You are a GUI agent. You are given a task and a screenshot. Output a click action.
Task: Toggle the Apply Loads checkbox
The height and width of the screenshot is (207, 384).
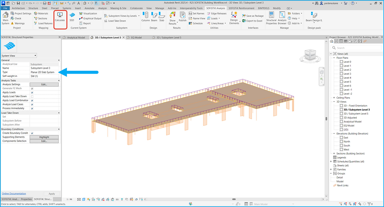[32, 93]
